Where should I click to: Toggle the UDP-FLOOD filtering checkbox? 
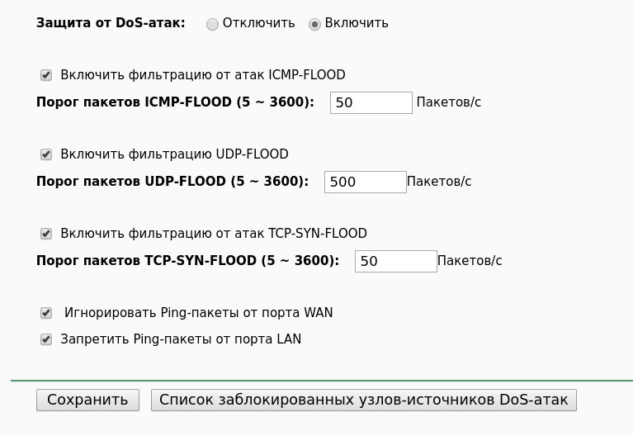click(46, 154)
